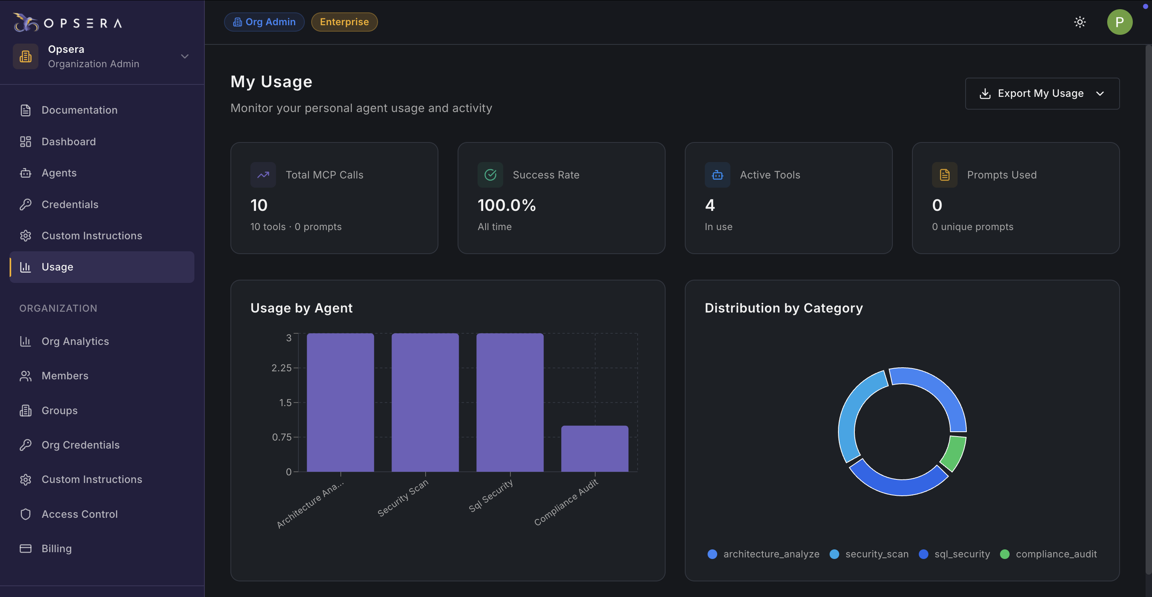Toggle light/dark theme with sun icon
The height and width of the screenshot is (597, 1152).
tap(1080, 22)
